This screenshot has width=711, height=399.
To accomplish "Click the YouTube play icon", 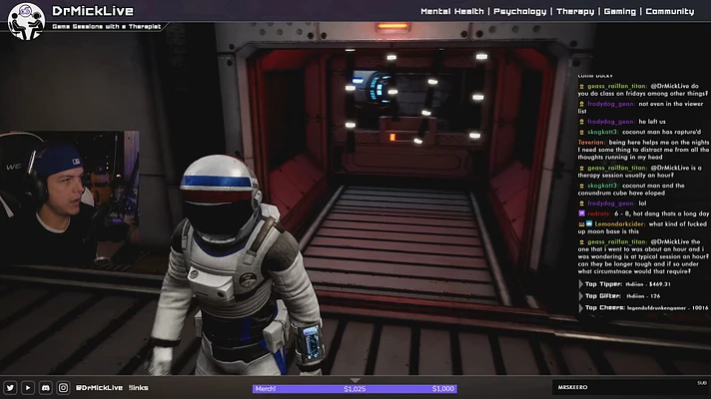I will (x=27, y=388).
